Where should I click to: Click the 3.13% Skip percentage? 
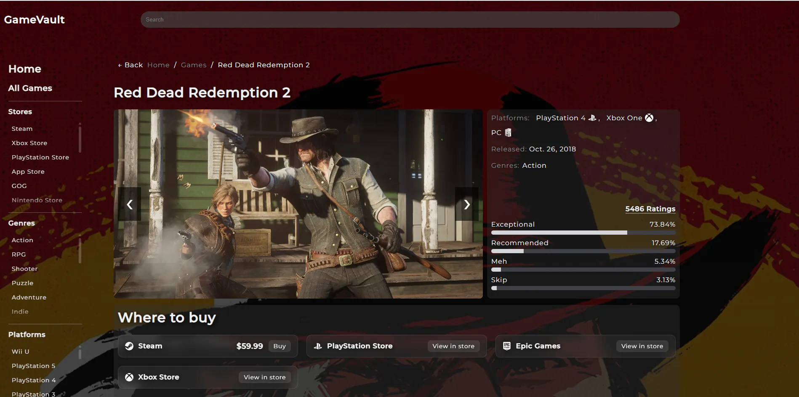pos(666,280)
